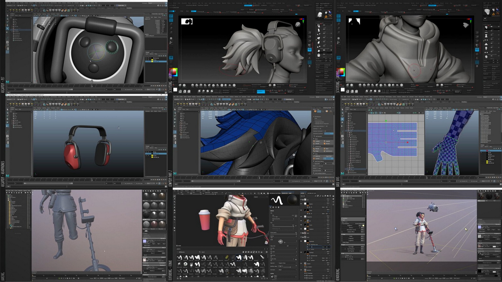Select the first material sphere in Toolbag baking window
This screenshot has width=502, height=282.
pyautogui.click(x=146, y=196)
